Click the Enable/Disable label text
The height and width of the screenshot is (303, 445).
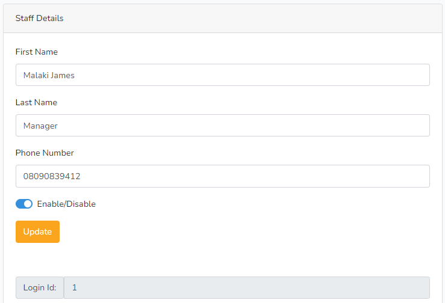point(66,204)
